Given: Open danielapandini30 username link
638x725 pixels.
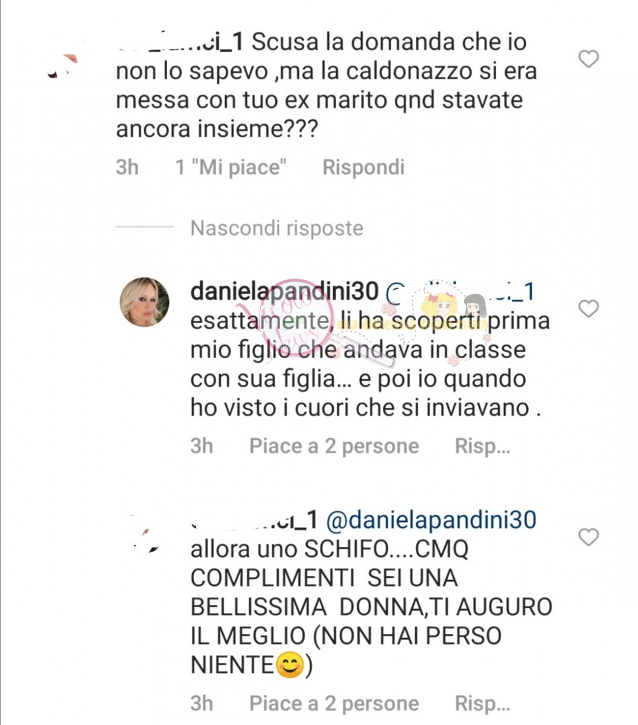Looking at the screenshot, I should [x=284, y=291].
